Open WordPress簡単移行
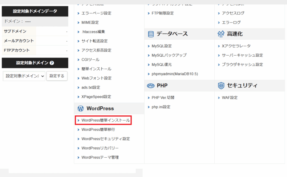Image resolution: width=287 pixels, height=177 pixels. coord(98,130)
